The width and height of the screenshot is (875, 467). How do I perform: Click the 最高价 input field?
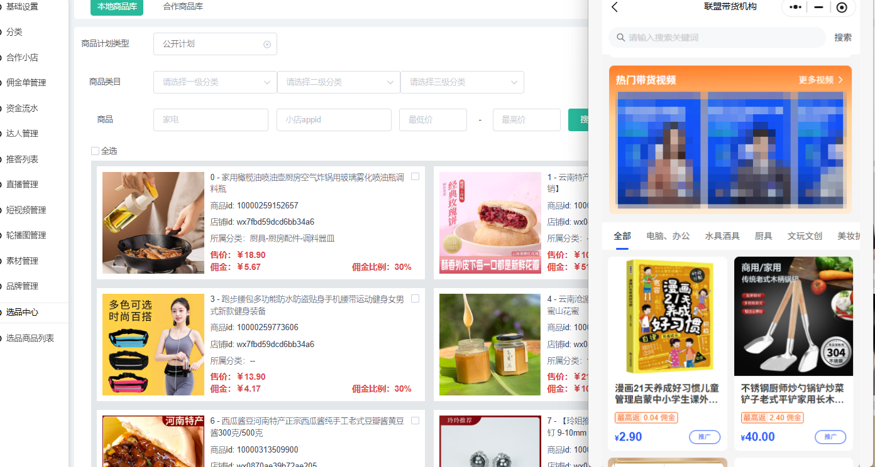pyautogui.click(x=527, y=120)
